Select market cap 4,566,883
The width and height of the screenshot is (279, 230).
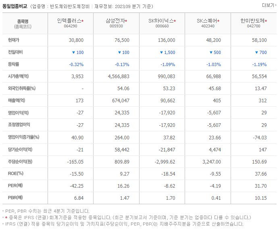click(119, 77)
